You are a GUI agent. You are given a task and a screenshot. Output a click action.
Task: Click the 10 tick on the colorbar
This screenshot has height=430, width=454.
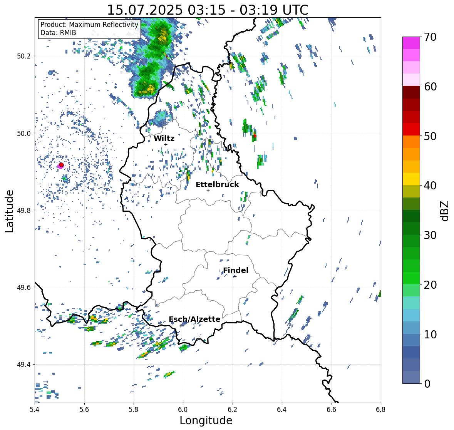pyautogui.click(x=430, y=334)
